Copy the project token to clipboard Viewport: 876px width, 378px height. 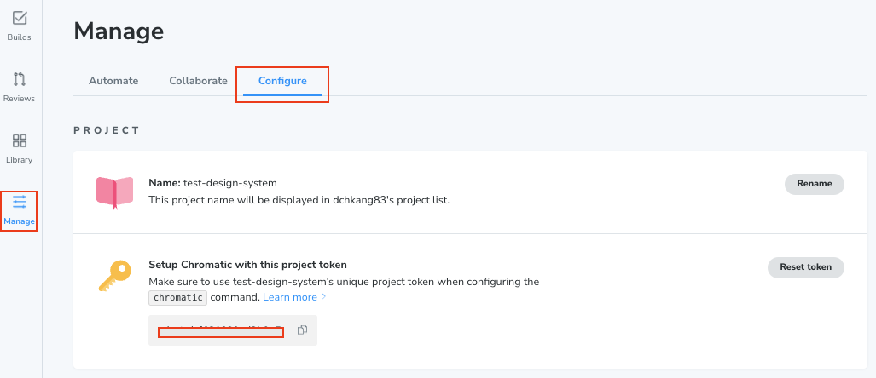pyautogui.click(x=302, y=330)
